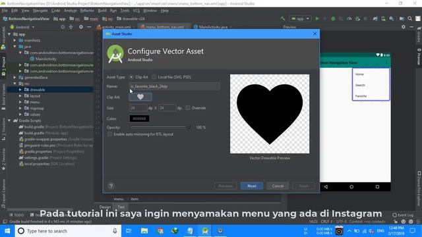Select Local file (SVG, PSD) radio button

click(x=154, y=77)
